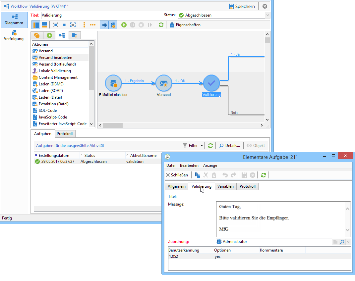This screenshot has height=281, width=355.
Task: Click the undo arrow icon
Action: pyautogui.click(x=225, y=175)
